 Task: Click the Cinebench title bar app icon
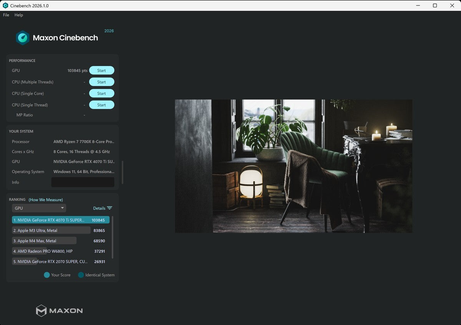pyautogui.click(x=5, y=5)
